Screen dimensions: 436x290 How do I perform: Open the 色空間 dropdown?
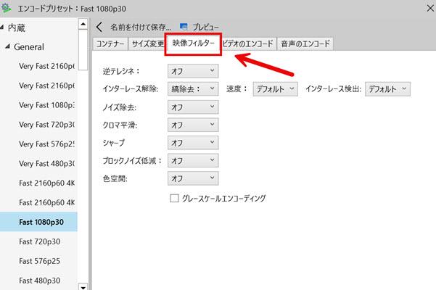(192, 178)
